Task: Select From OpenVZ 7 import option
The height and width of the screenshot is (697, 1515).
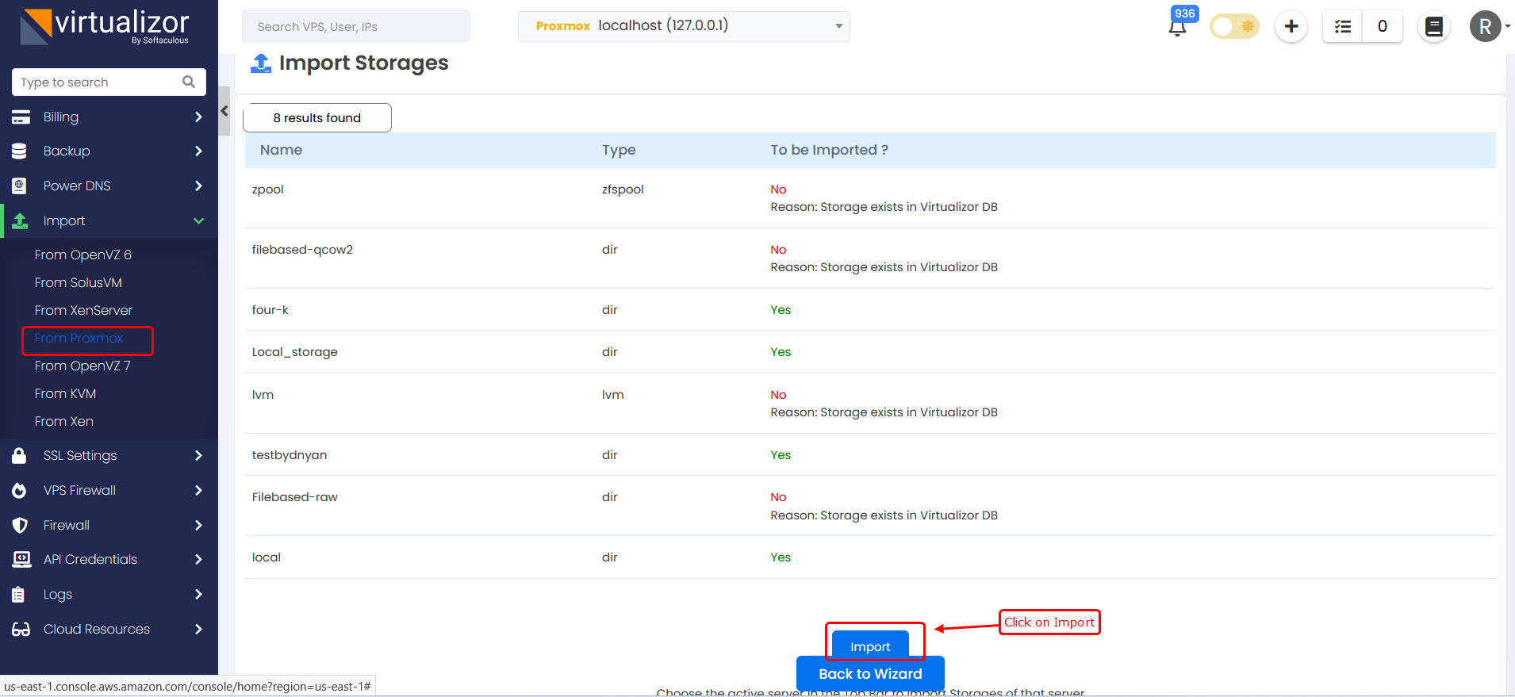Action: coord(82,366)
